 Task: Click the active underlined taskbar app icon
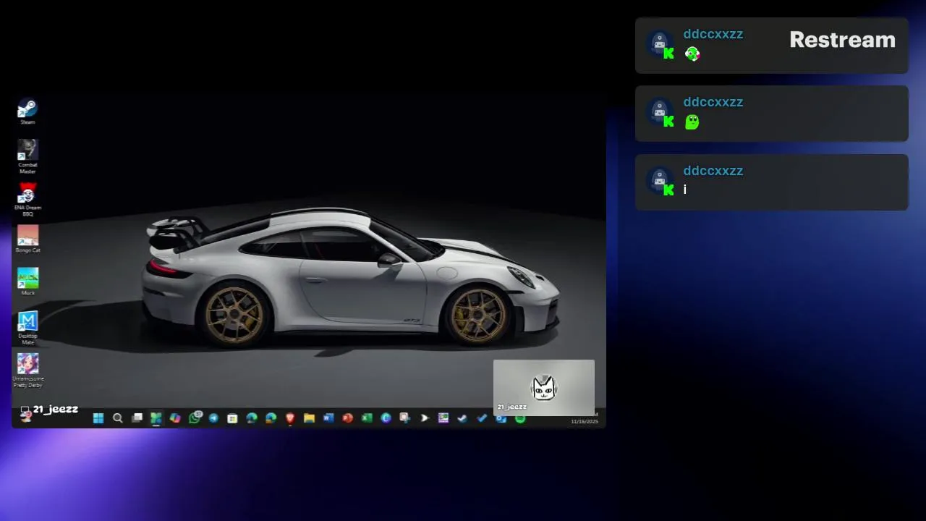(x=156, y=418)
